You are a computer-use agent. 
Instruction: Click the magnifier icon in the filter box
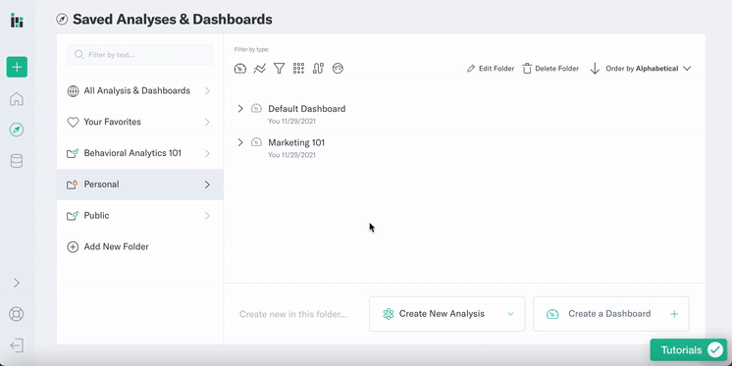pyautogui.click(x=79, y=55)
